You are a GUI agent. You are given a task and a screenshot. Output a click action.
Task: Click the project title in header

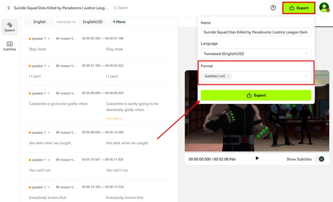click(x=61, y=8)
